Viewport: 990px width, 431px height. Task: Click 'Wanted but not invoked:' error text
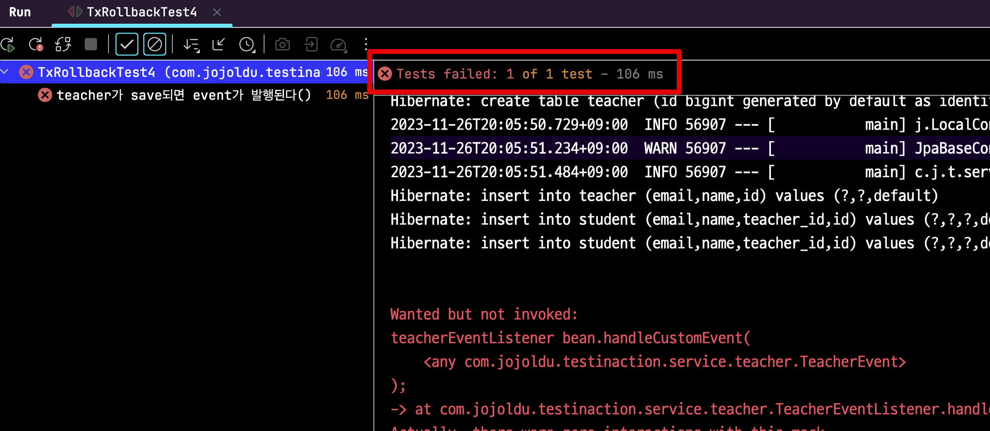coord(484,314)
